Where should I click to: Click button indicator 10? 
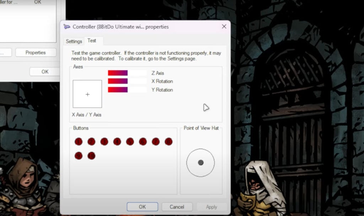tap(91, 156)
